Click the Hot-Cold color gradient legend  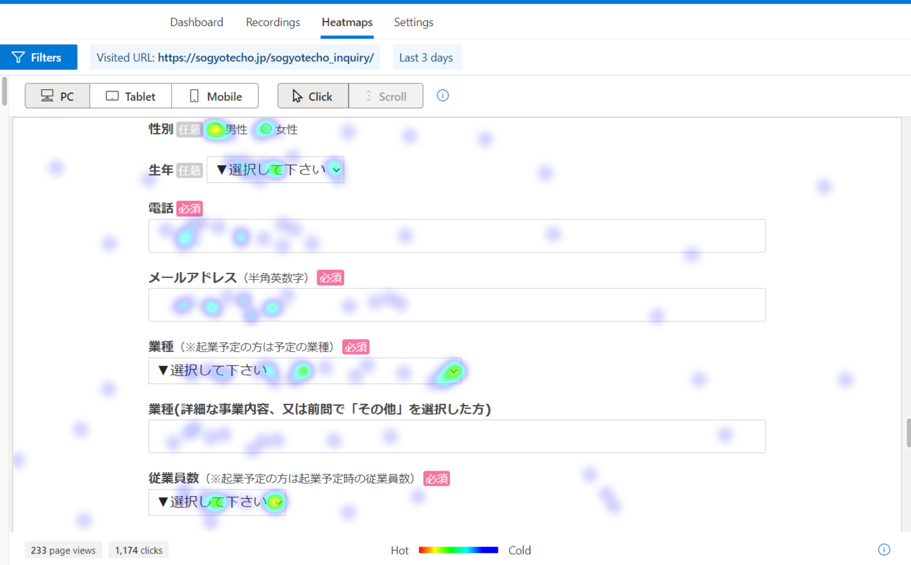(458, 550)
